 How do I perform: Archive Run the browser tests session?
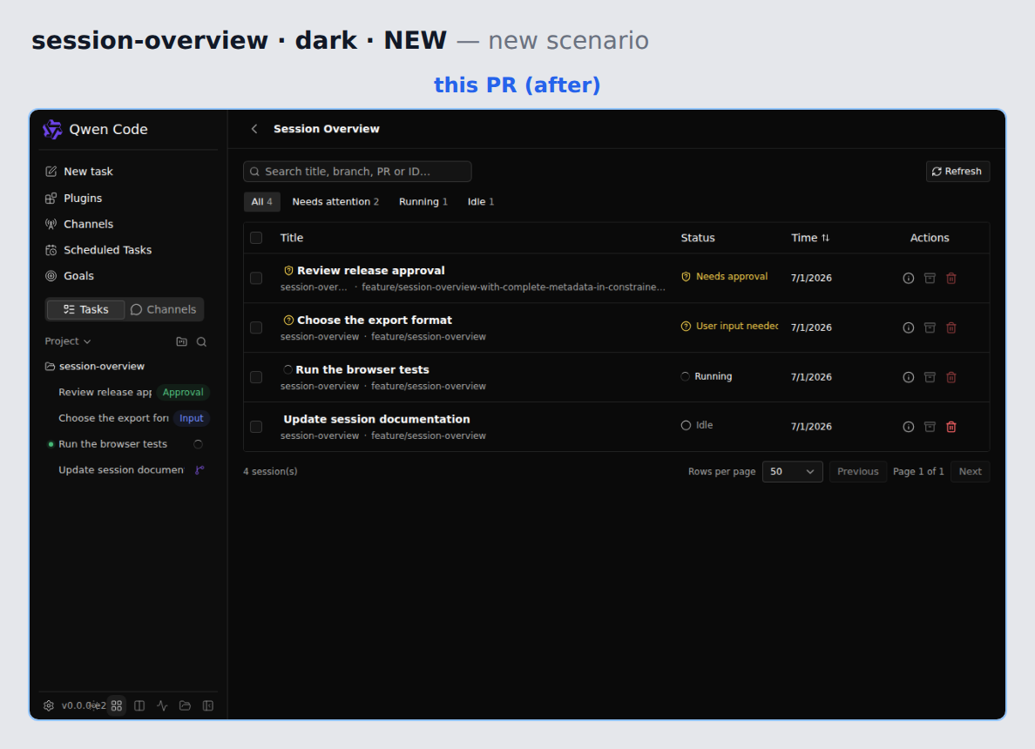[930, 377]
